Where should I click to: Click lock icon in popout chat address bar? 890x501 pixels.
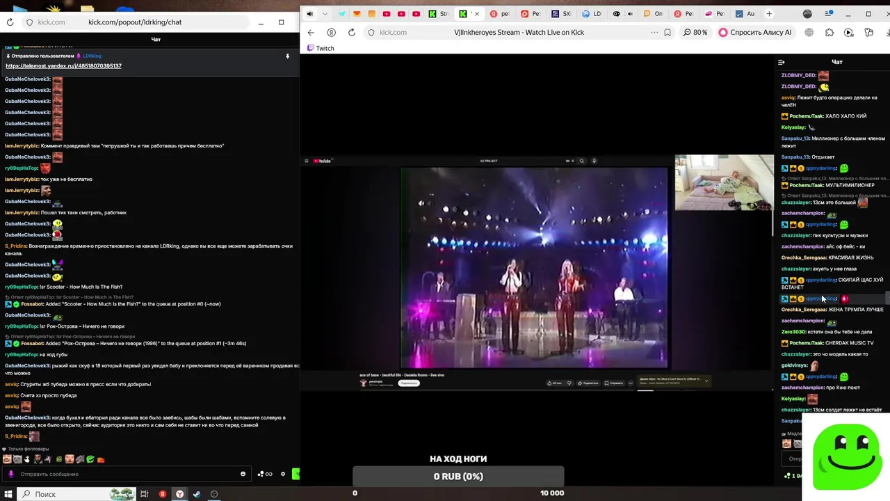coord(29,22)
